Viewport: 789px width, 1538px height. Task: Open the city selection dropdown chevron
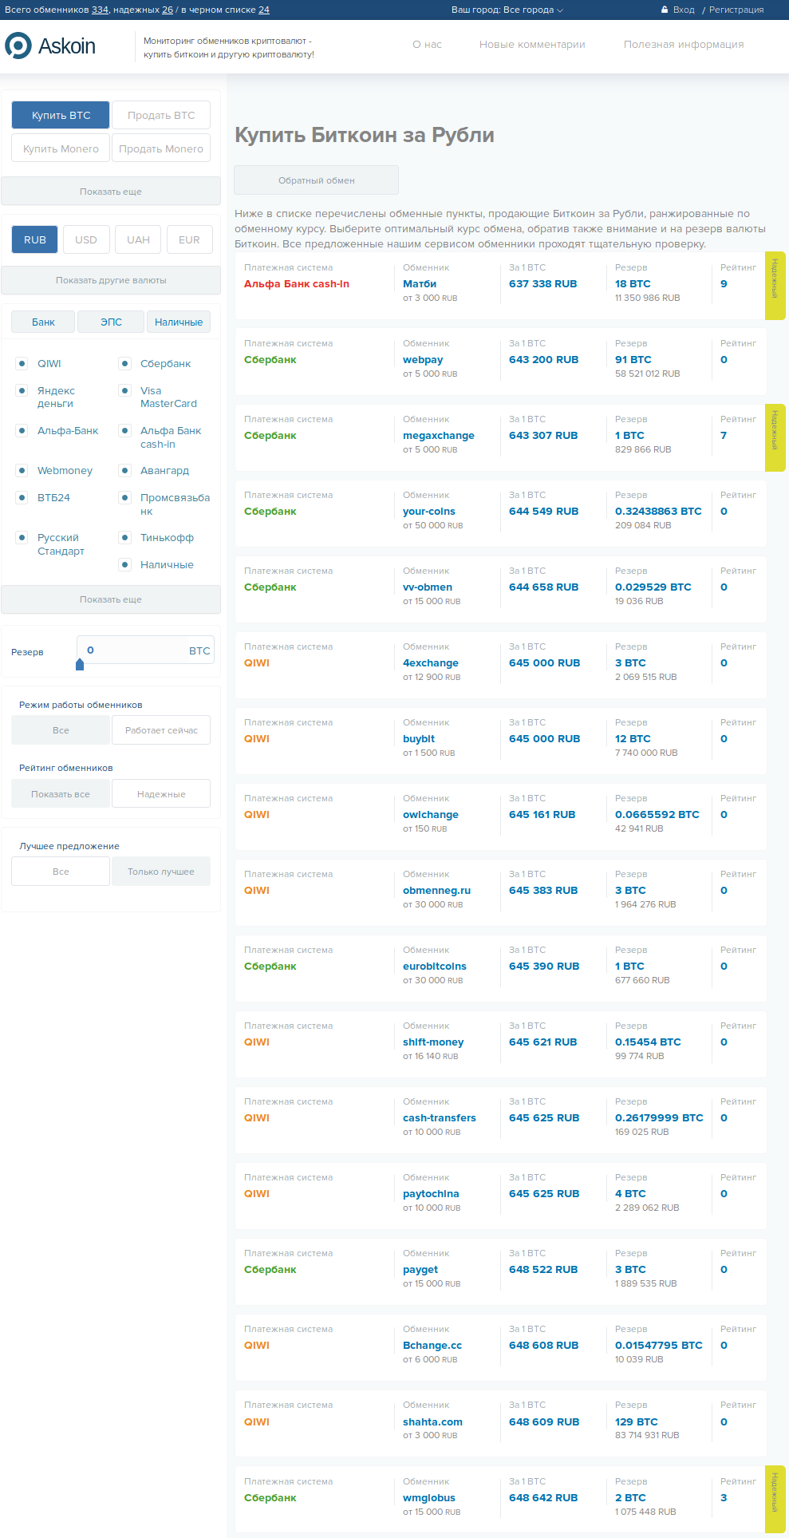(x=560, y=10)
